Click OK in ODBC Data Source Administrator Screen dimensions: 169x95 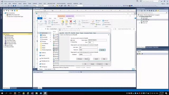coord(85,64)
